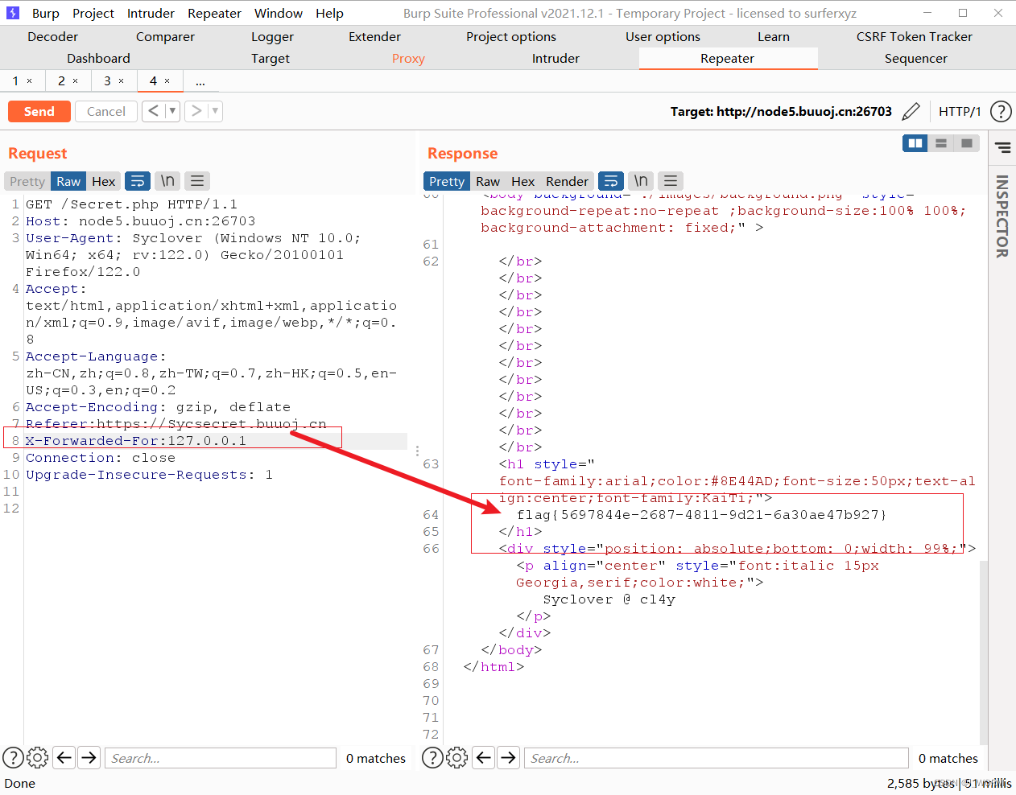Switch to the Target tab
The image size is (1016, 795).
pos(271,58)
